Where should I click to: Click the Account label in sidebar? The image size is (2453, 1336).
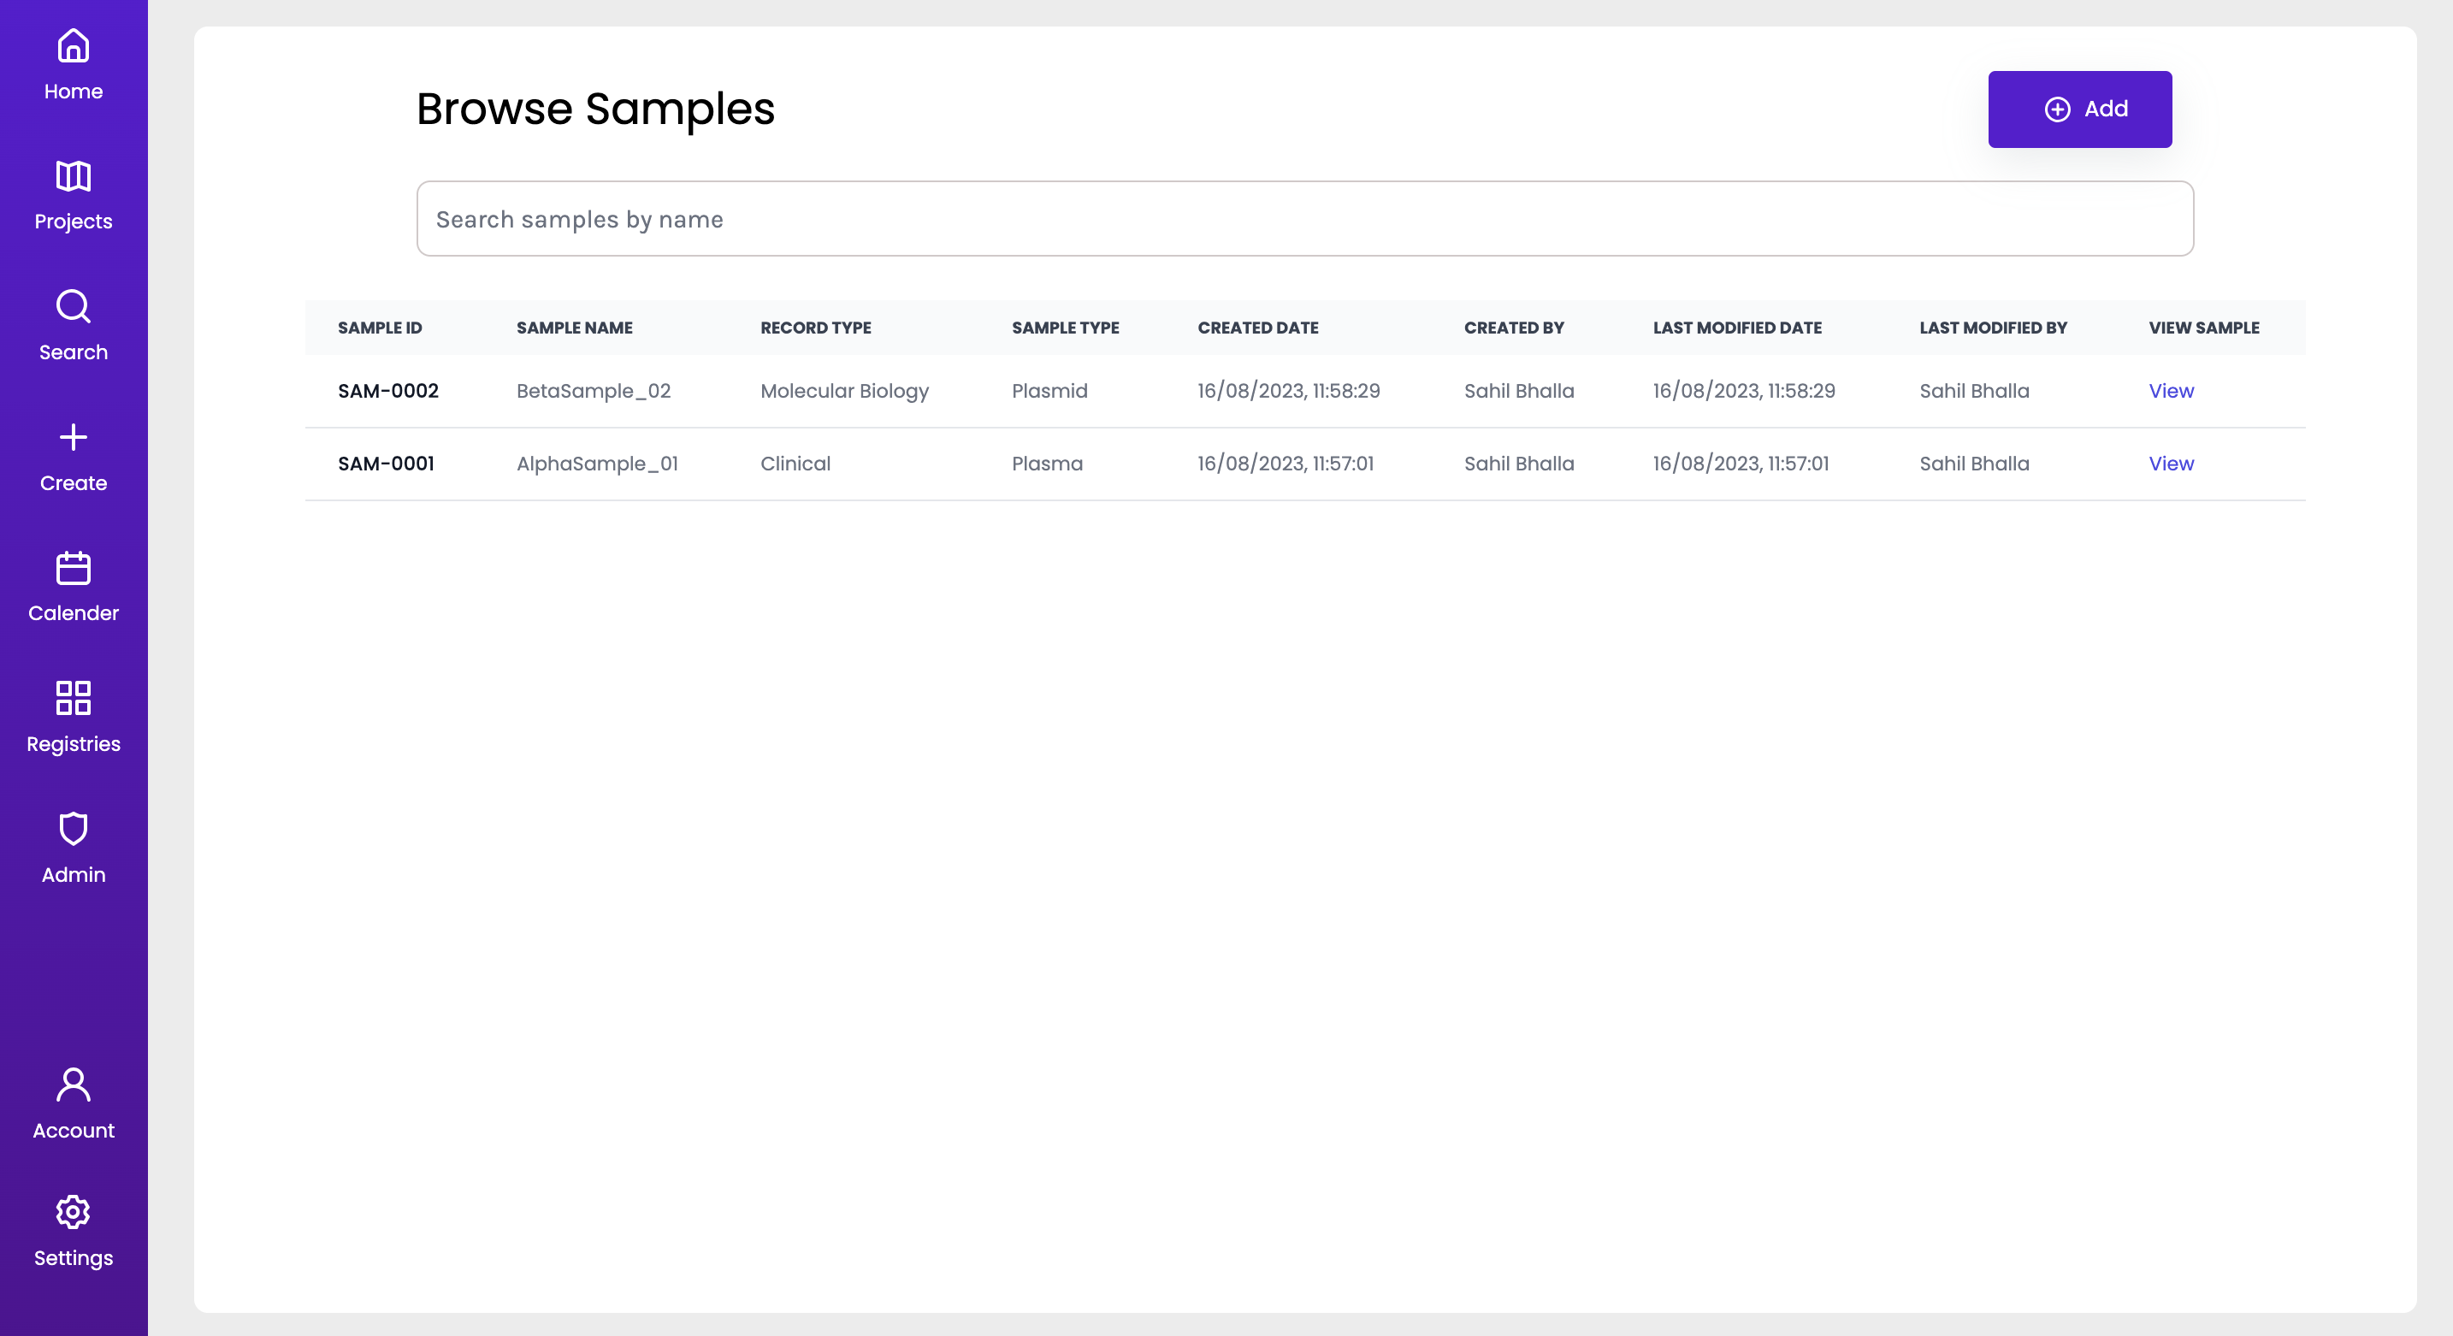(74, 1131)
